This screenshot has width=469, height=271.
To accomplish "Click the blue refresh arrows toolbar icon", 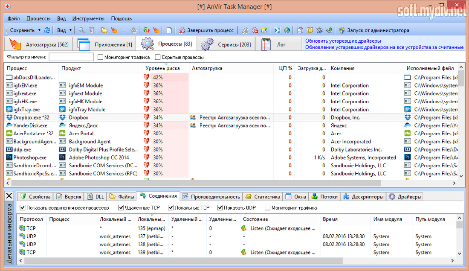I will [47, 30].
